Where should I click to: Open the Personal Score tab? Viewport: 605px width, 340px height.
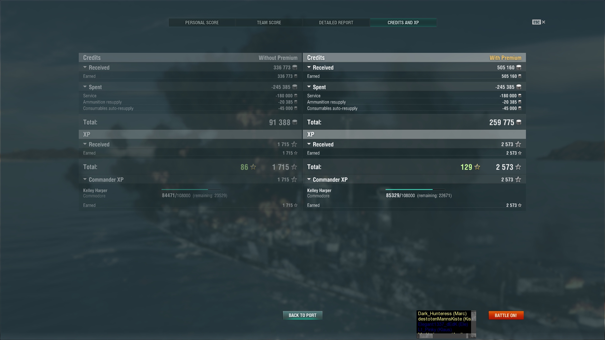point(202,22)
